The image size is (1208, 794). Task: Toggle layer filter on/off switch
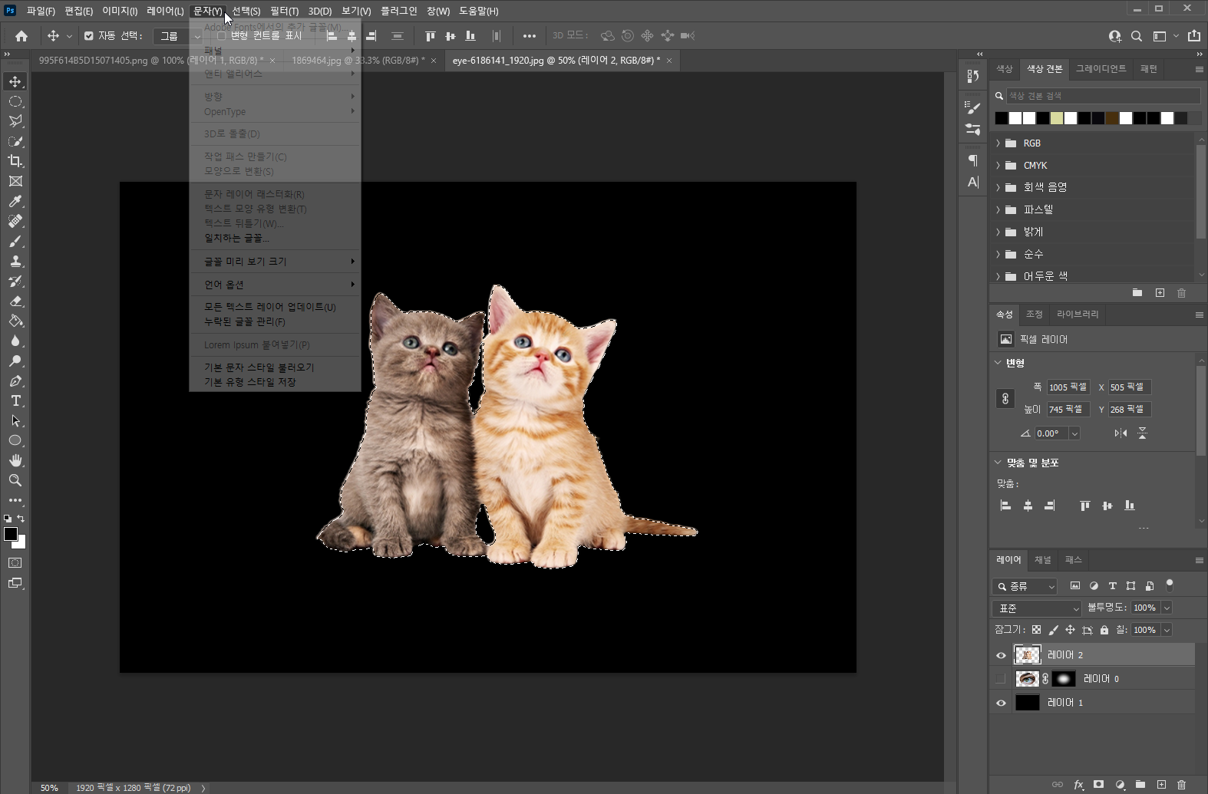point(1170,585)
